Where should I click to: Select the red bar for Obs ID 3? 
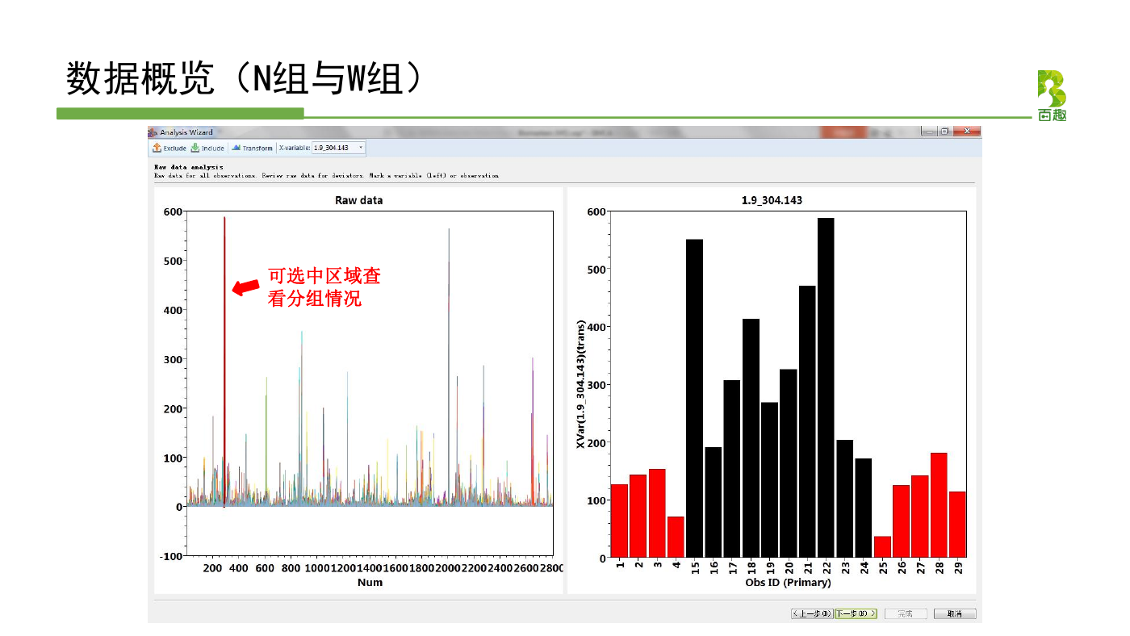[x=657, y=513]
